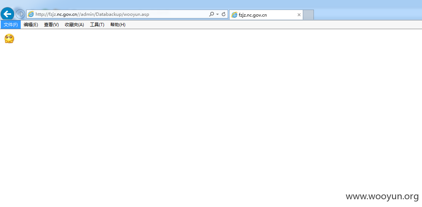The image size is (422, 207).
Task: Click the Internet Explorer page icon in address bar
Action: pos(31,14)
